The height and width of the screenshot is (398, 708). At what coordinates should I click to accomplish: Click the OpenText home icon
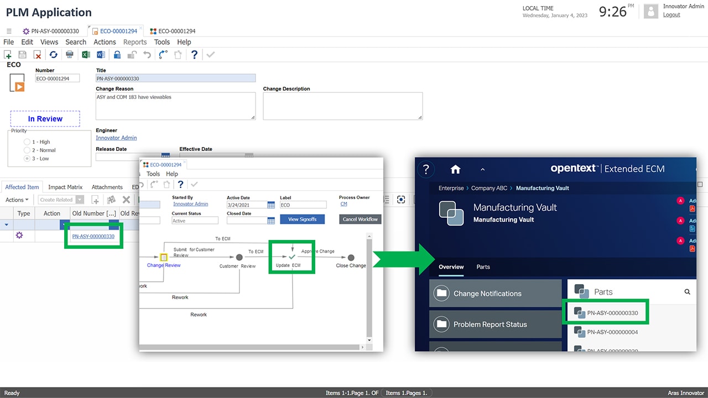click(x=455, y=169)
